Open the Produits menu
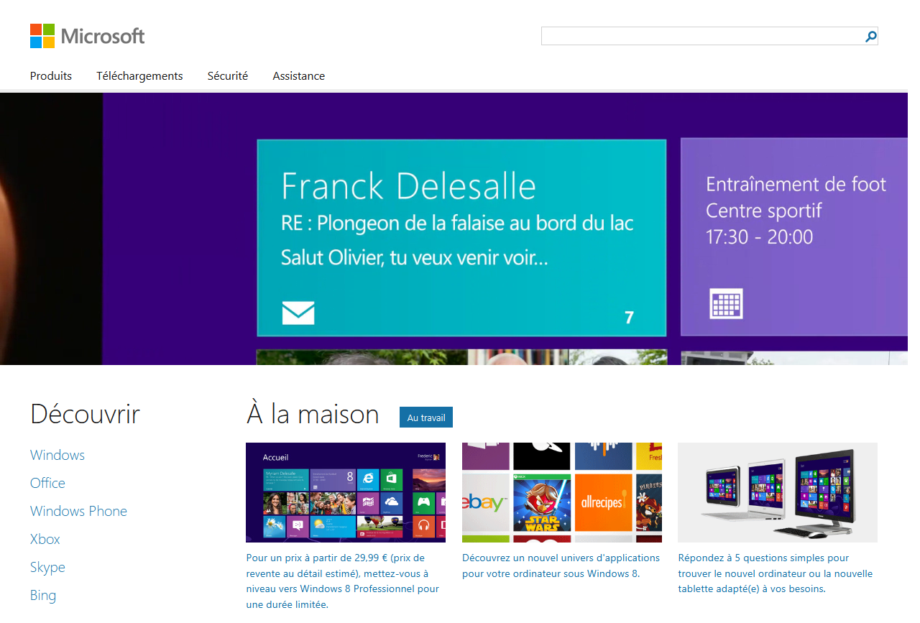This screenshot has height=623, width=920. tap(51, 76)
